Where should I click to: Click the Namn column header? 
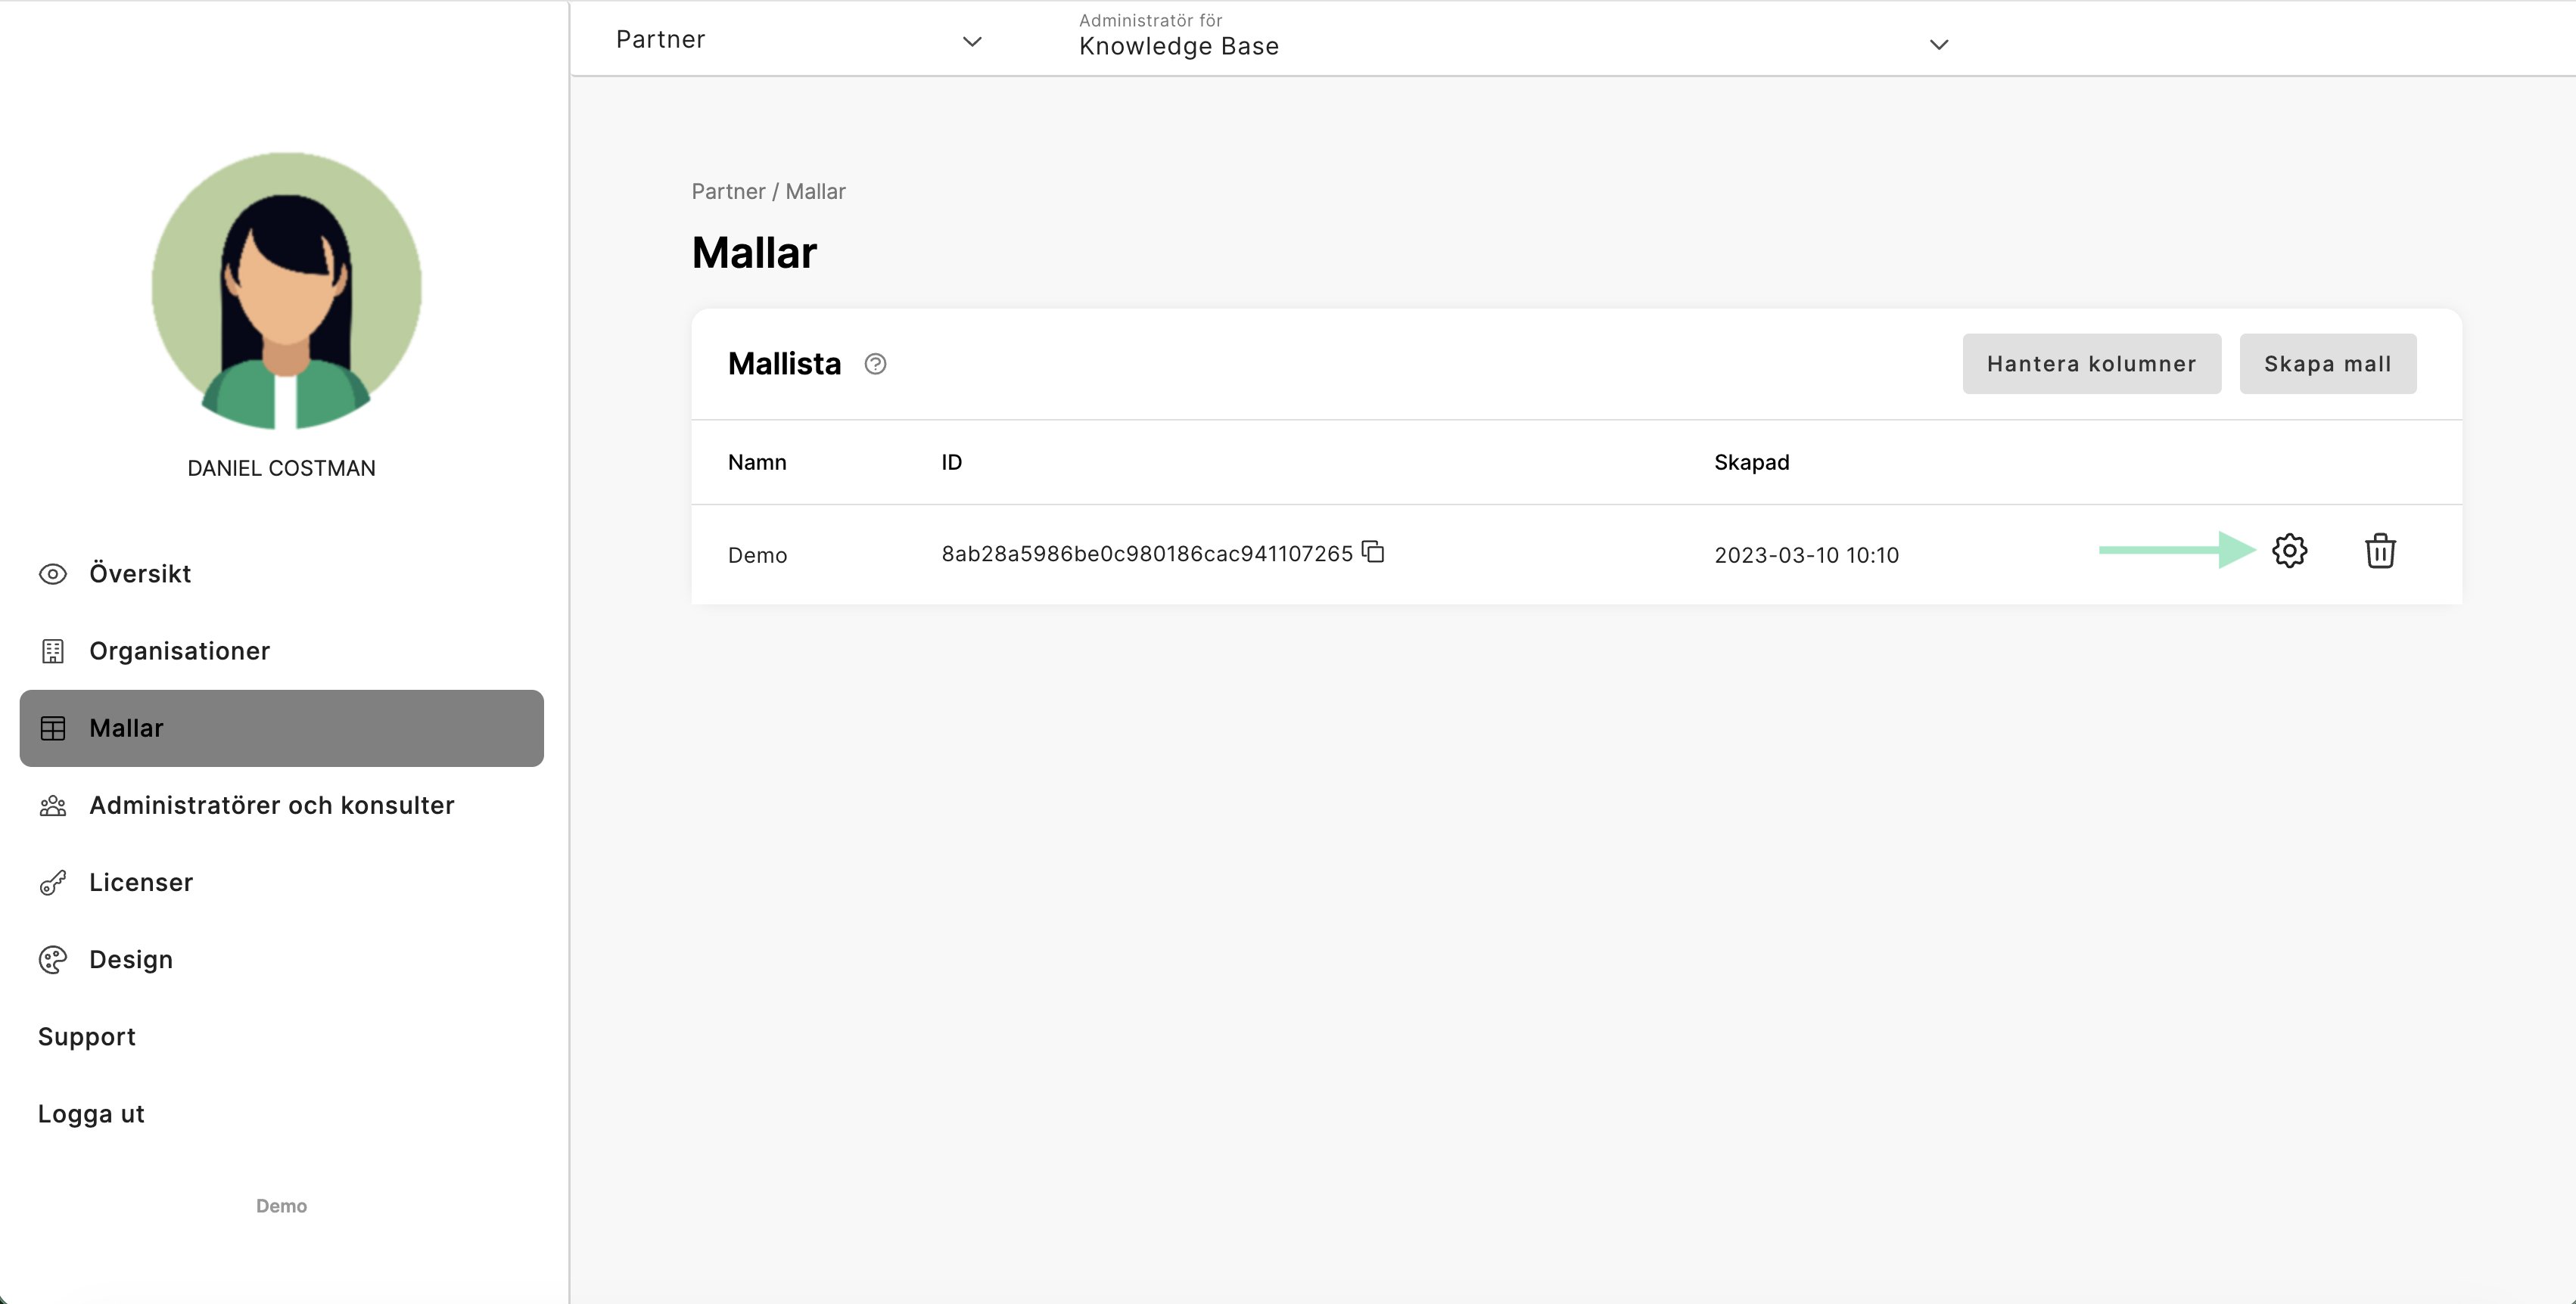point(757,463)
